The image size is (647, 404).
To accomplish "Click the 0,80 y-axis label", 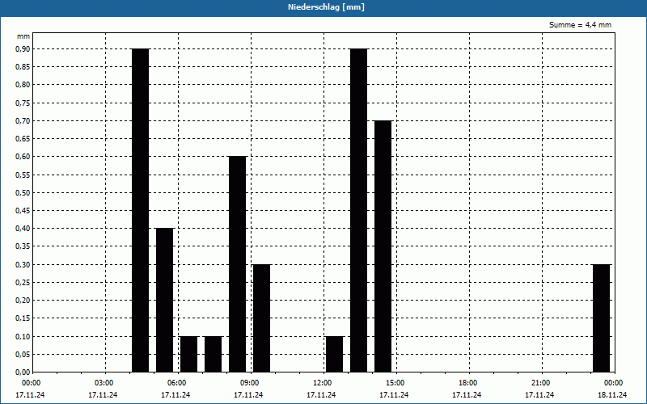I will (23, 85).
